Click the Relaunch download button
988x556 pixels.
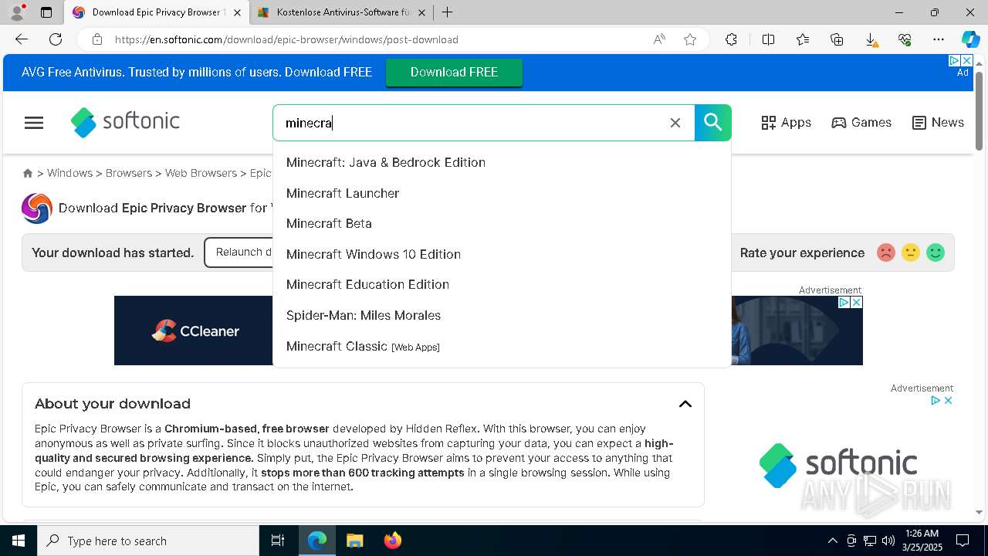coord(239,253)
